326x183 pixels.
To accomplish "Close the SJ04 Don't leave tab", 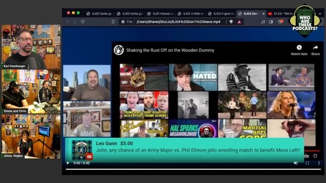I will click(263, 14).
